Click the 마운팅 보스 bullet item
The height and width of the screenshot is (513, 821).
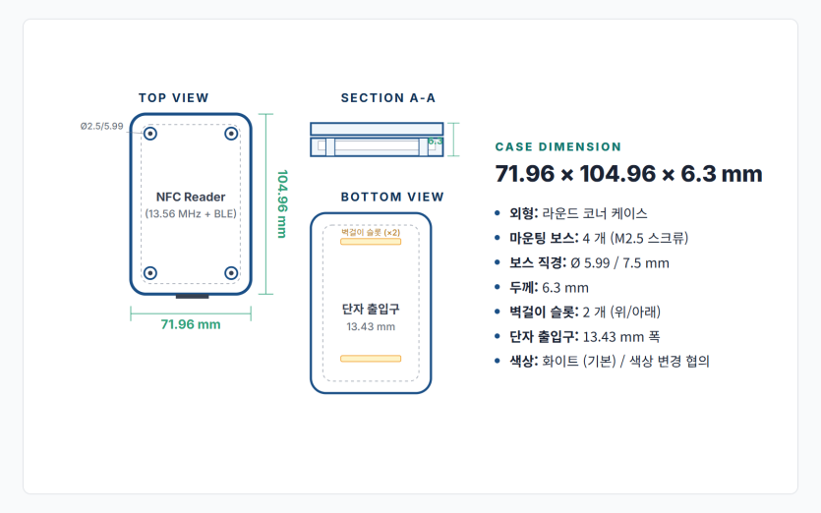coord(599,238)
